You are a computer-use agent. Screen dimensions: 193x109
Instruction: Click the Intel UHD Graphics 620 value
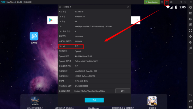(x=86, y=71)
